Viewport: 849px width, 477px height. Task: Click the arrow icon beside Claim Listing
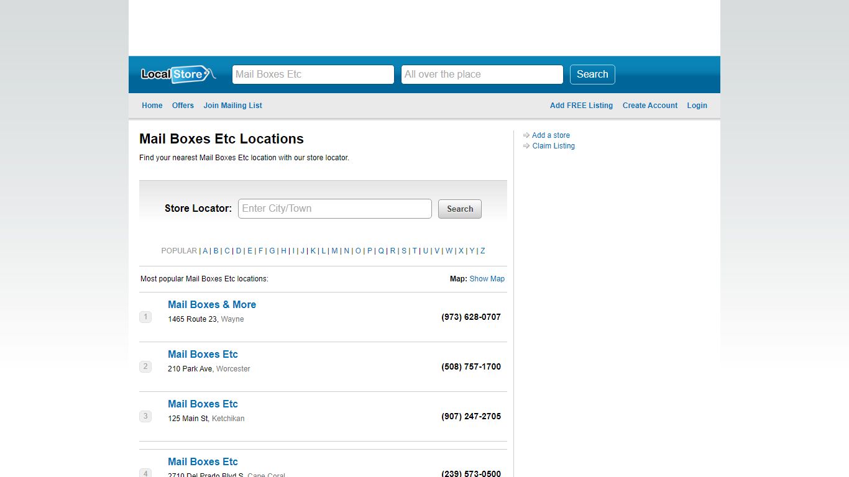526,146
